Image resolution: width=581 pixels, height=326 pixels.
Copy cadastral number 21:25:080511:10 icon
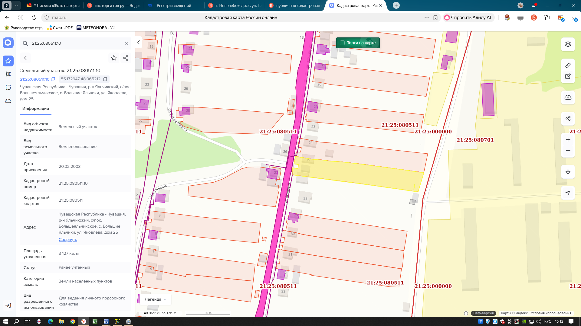[x=53, y=79]
